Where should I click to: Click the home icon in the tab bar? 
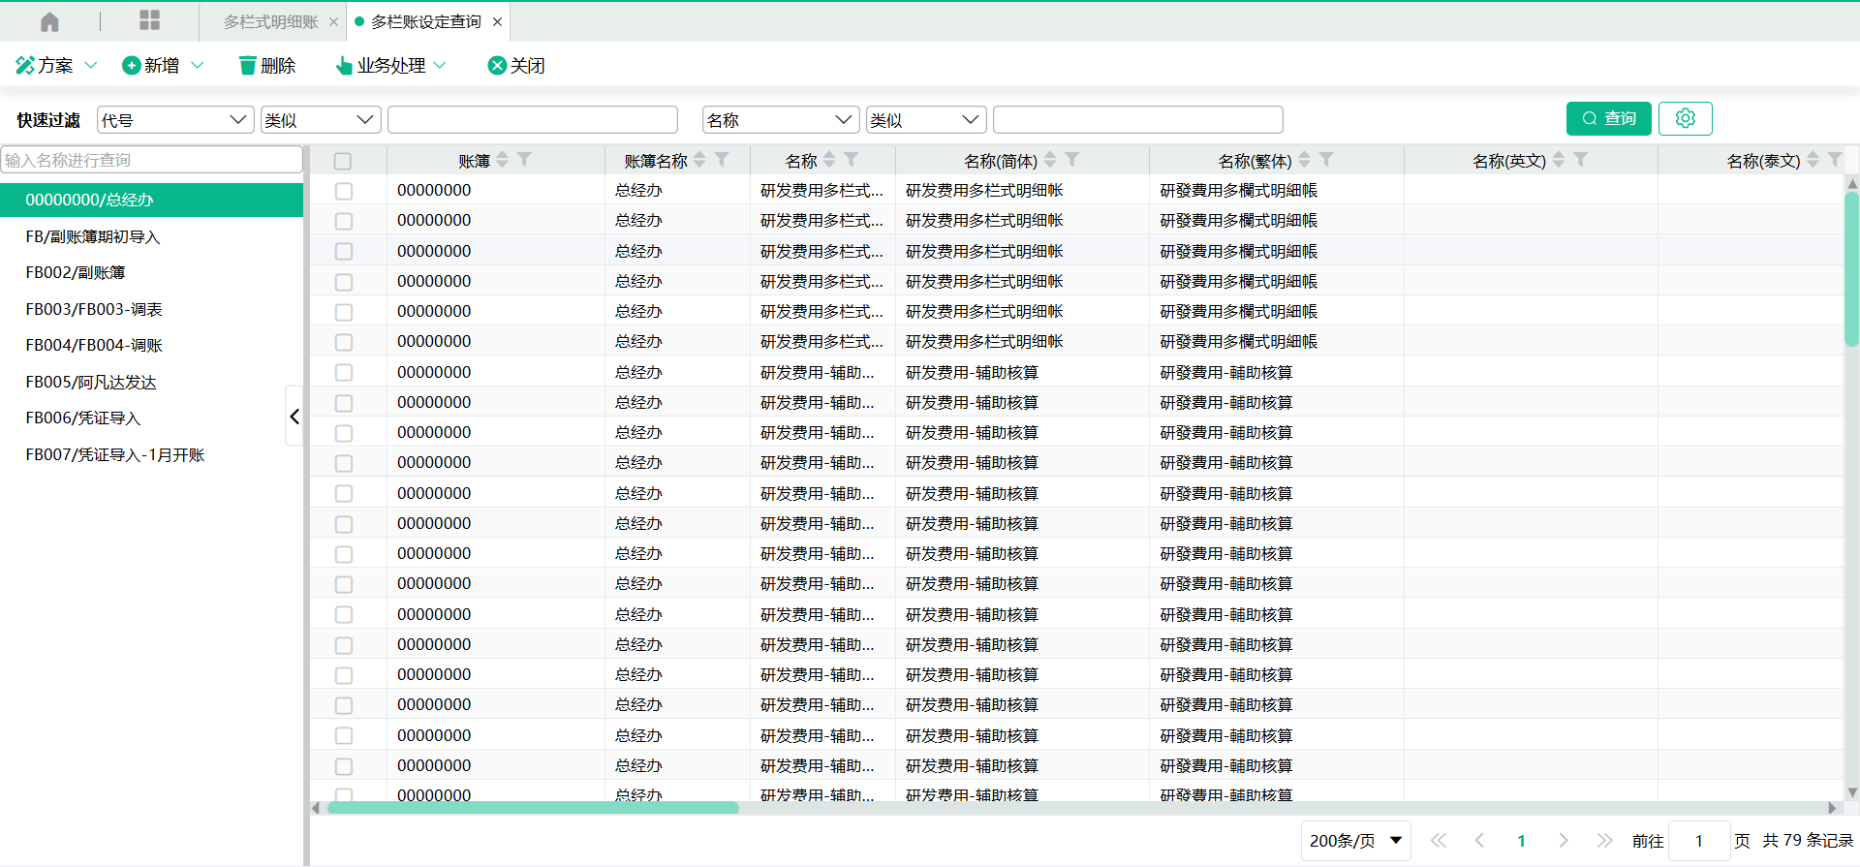49,21
